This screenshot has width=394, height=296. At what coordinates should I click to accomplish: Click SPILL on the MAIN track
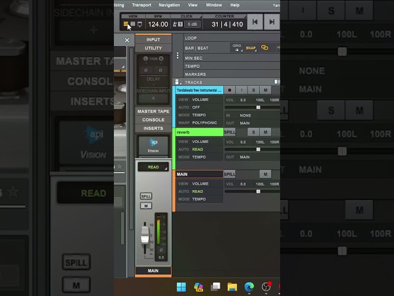click(230, 174)
